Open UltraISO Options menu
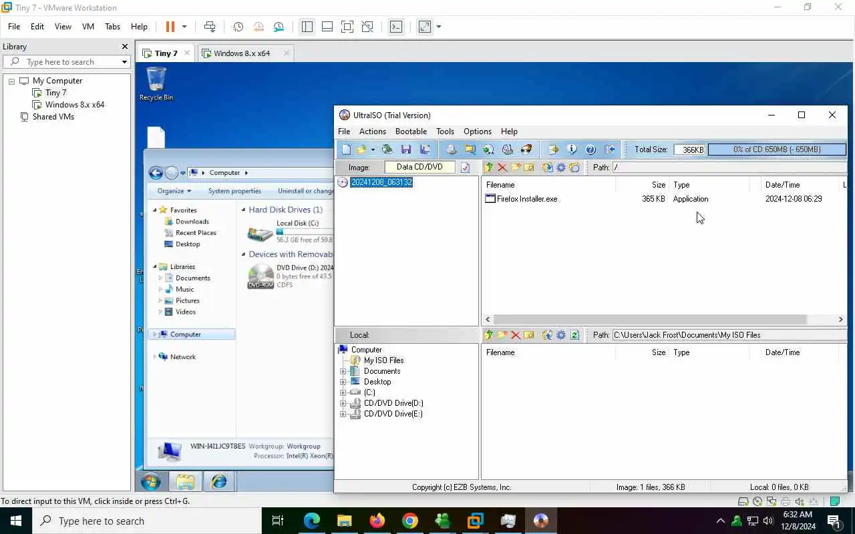This screenshot has width=855, height=534. 478,131
